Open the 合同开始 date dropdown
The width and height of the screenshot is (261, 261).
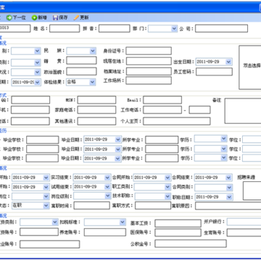point(167,178)
